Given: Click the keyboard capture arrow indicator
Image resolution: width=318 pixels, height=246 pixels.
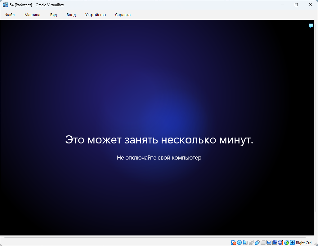Looking at the screenshot, I should point(292,243).
